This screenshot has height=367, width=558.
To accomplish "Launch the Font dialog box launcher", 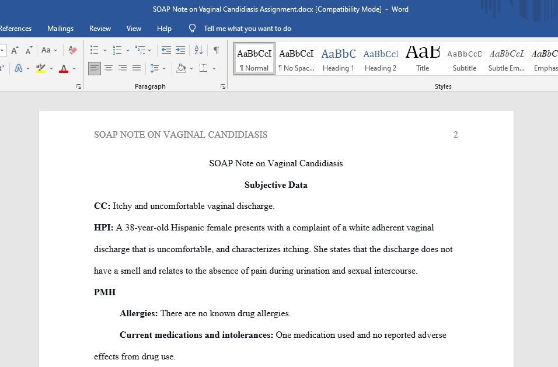I will [79, 86].
